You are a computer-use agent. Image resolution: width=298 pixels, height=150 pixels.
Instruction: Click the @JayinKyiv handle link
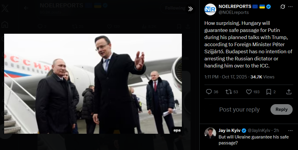259,130
